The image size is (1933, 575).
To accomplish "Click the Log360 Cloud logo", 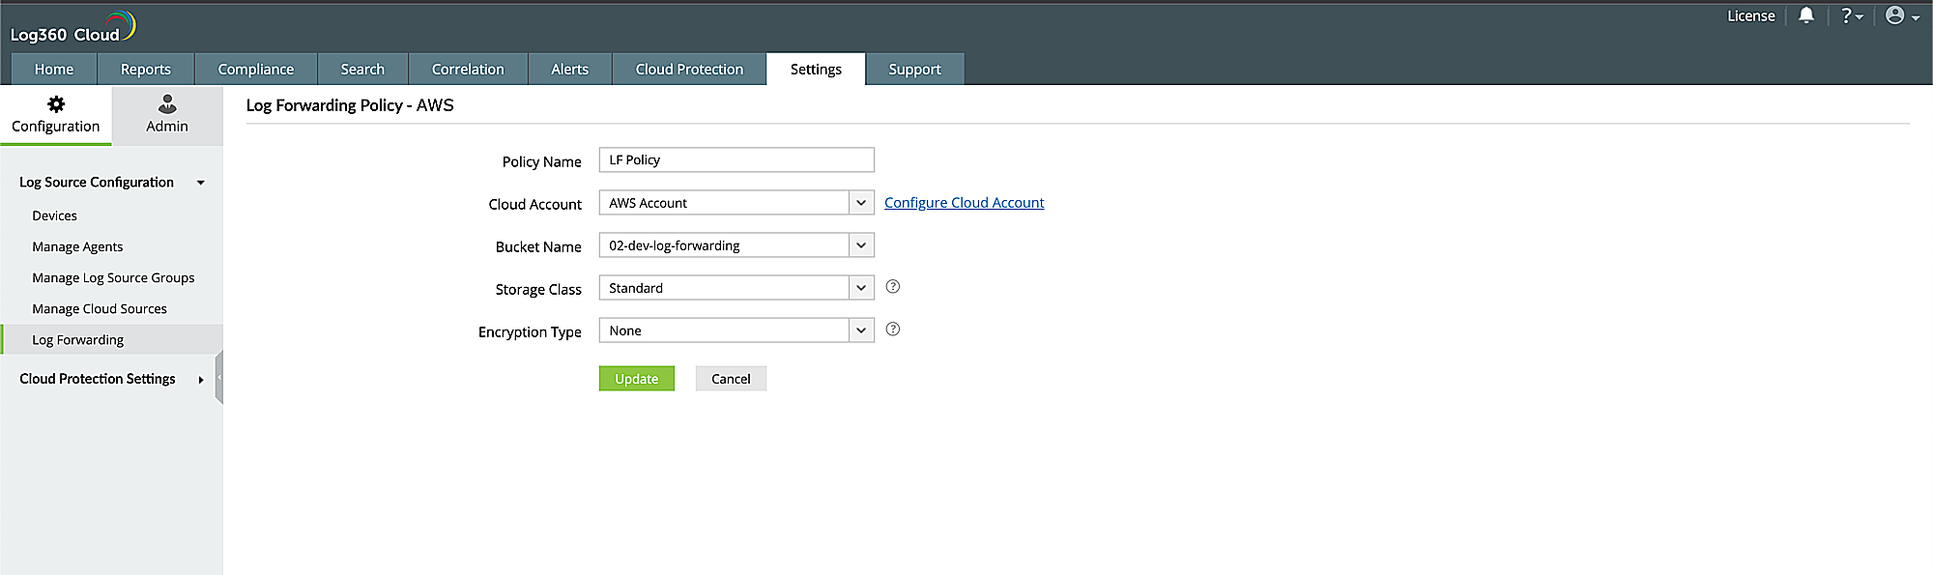I will [72, 28].
